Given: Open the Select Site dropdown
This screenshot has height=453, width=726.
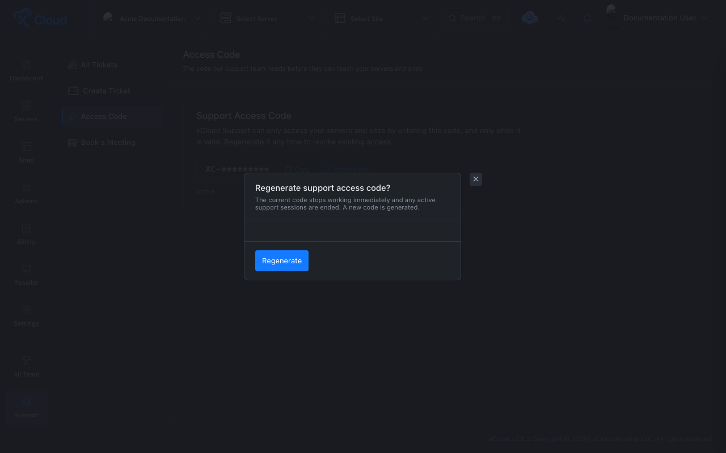Looking at the screenshot, I should pyautogui.click(x=382, y=18).
